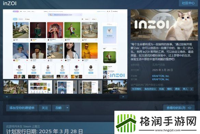Open the 社区中心 community hub button
Image resolution: width=200 pixels, height=134 pixels.
(x=188, y=3)
